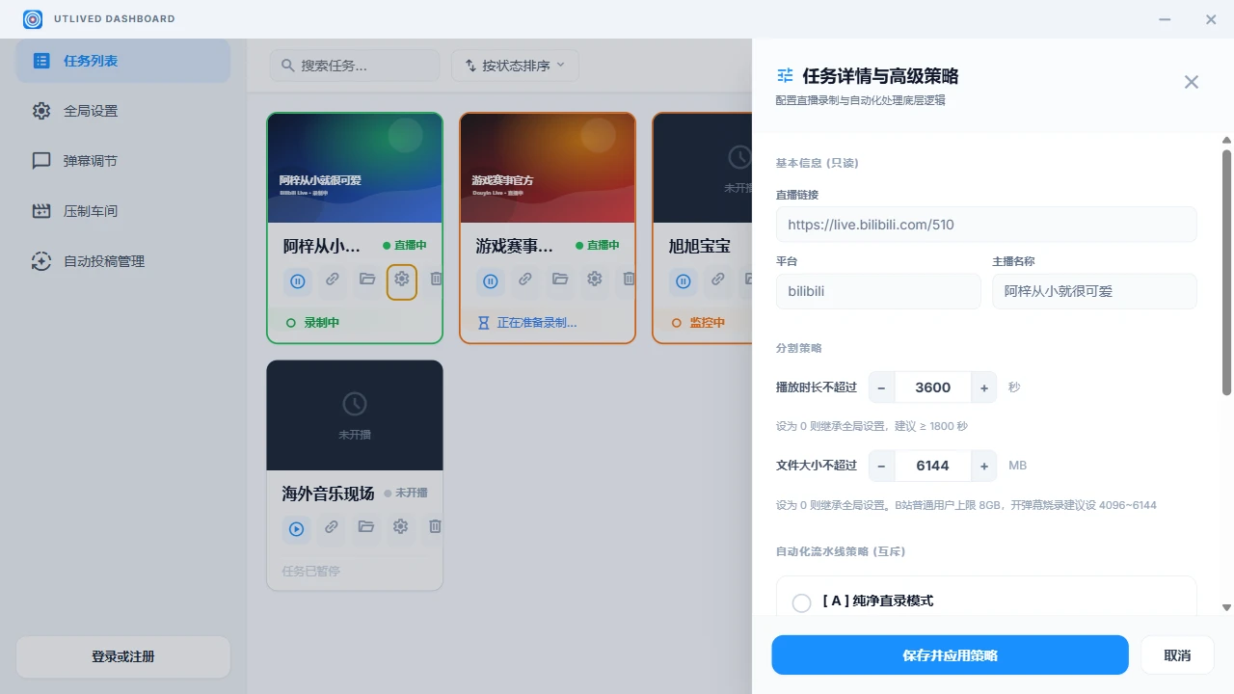1234x694 pixels.
Task: Click the 主播名称 field
Action: 1095,291
